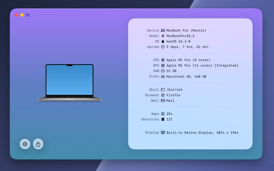This screenshot has height=171, width=274.
Task: Click the drive icon beside Disks
Action: (163, 76)
